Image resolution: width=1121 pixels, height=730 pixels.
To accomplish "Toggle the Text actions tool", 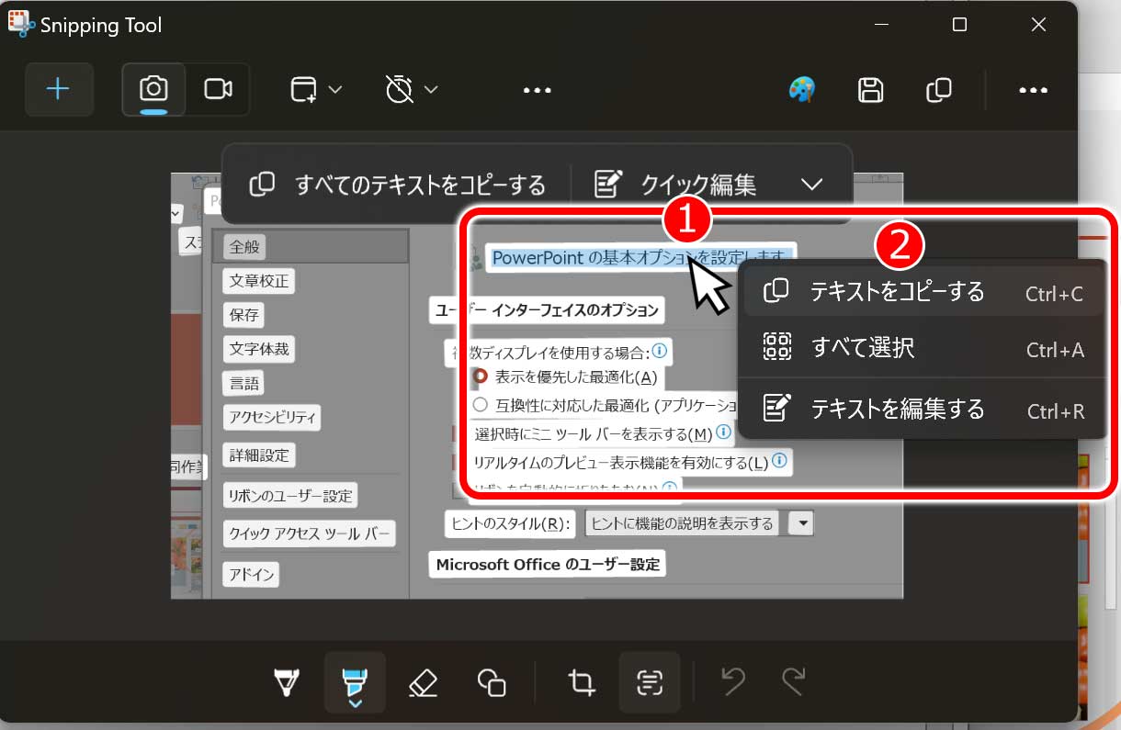I will (x=649, y=682).
